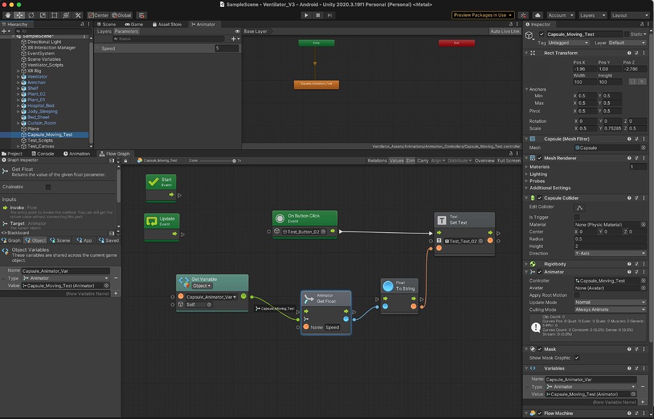Click the Play button to enter Play mode
654x419 pixels.
coord(306,15)
